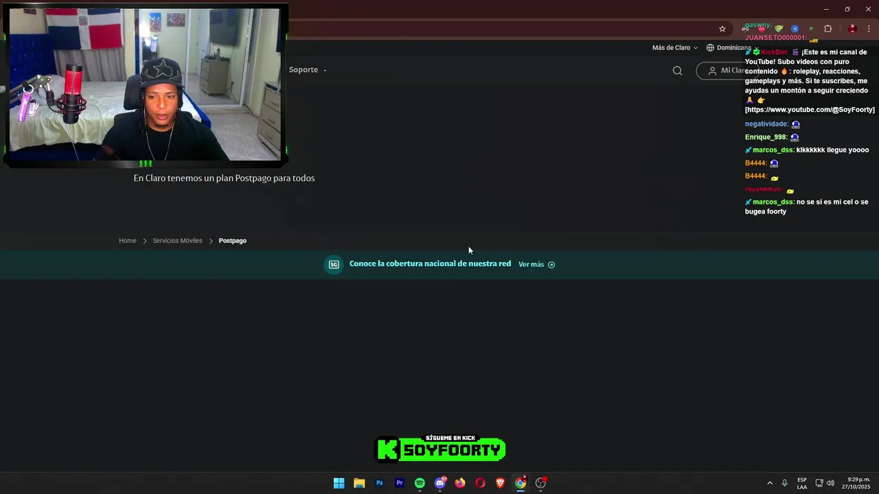Open the Chrome three-dot menu

click(869, 29)
